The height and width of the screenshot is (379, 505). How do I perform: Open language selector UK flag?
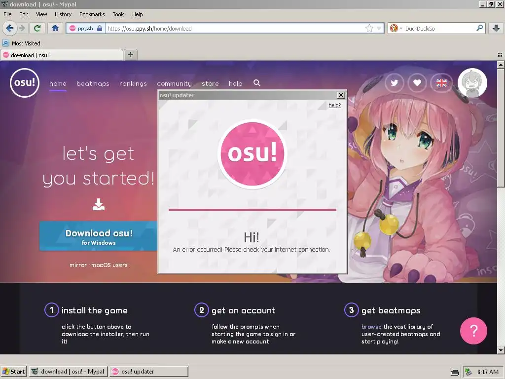(x=441, y=83)
